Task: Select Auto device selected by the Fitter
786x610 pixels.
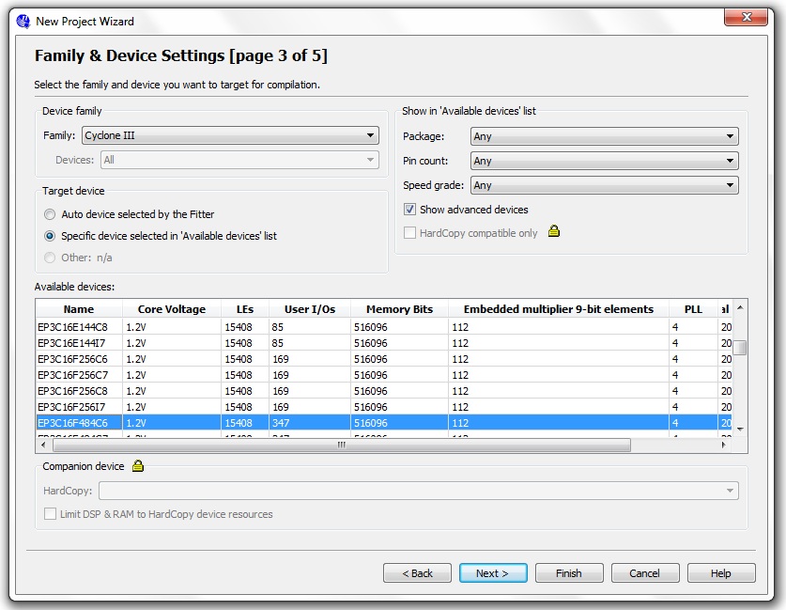Action: coord(52,214)
